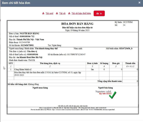
Task: Click payment method TM/CK
Action: tap(31, 60)
